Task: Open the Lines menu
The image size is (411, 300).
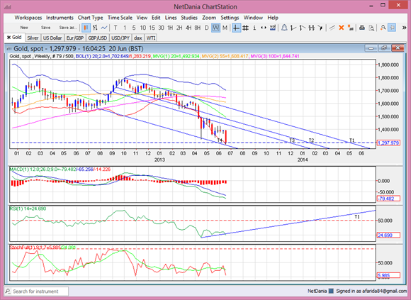Action: coord(171,18)
